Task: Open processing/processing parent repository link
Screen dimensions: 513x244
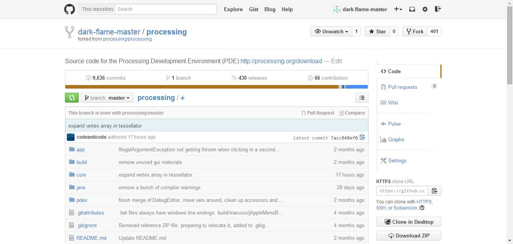Action: click(x=127, y=39)
